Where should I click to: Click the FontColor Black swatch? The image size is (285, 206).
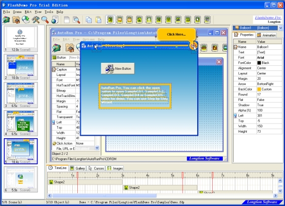pos(259,63)
